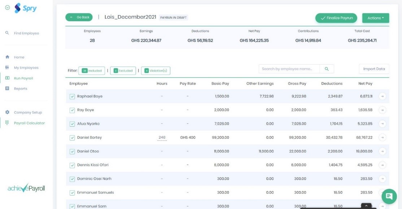The height and width of the screenshot is (209, 402).
Task: Filter by Excluded employees
Action: tap(123, 71)
